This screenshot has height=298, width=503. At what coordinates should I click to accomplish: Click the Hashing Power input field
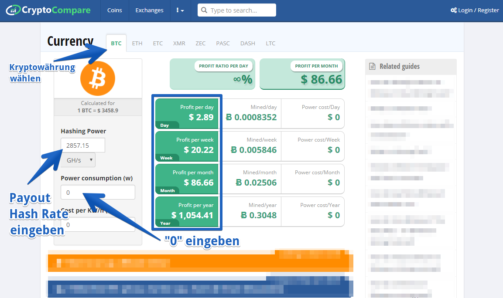click(x=83, y=146)
